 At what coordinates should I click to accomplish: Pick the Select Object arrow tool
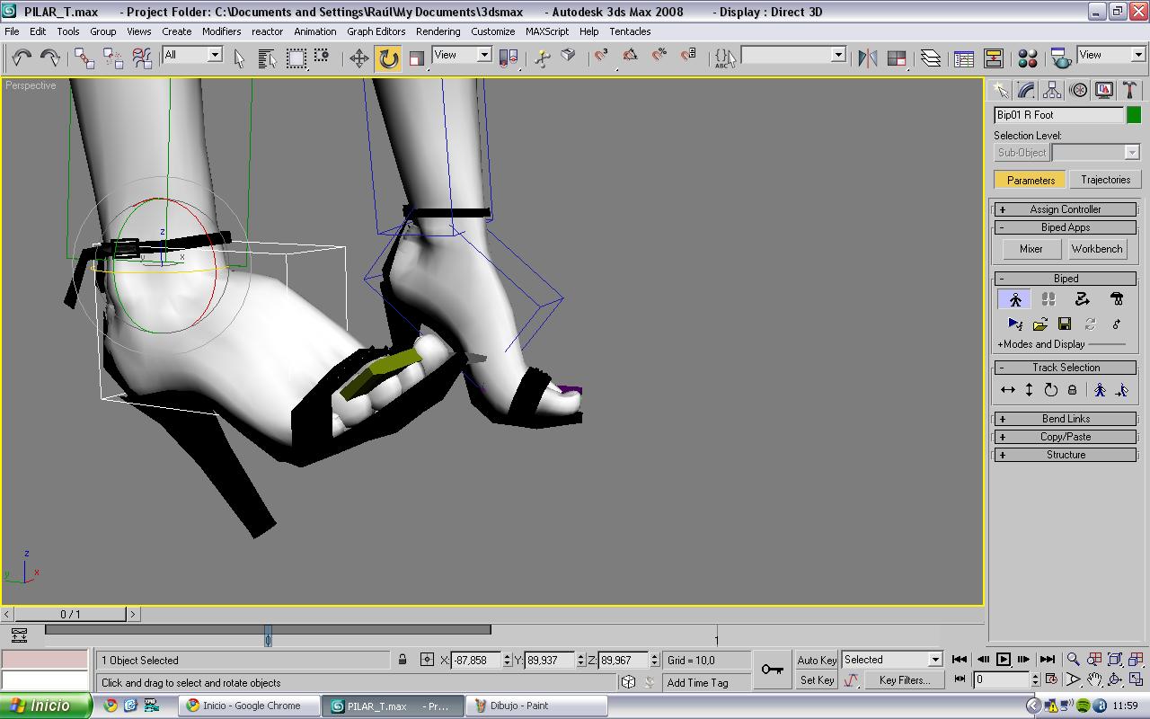tap(239, 58)
